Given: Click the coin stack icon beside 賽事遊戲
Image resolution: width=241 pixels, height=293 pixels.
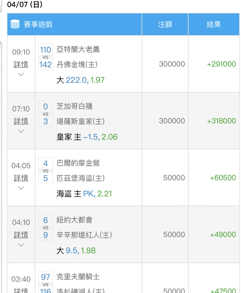Looking at the screenshot, I should click(x=15, y=24).
